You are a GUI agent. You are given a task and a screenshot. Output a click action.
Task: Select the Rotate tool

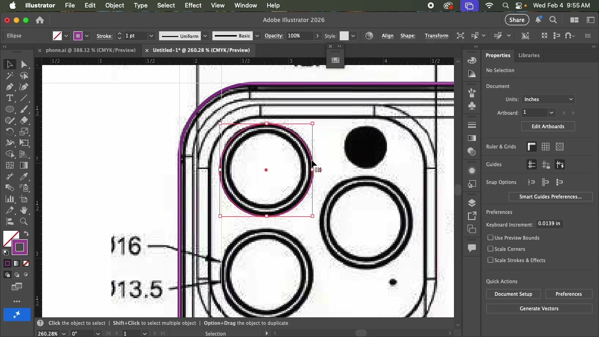click(10, 132)
